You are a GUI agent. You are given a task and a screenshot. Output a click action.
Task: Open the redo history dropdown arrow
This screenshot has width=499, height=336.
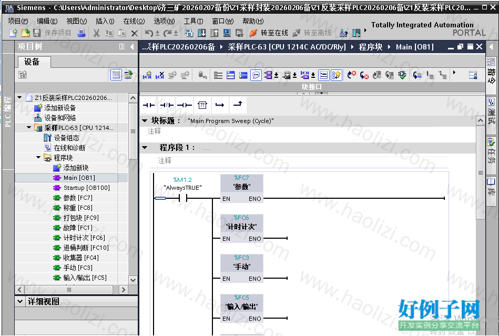[176, 33]
